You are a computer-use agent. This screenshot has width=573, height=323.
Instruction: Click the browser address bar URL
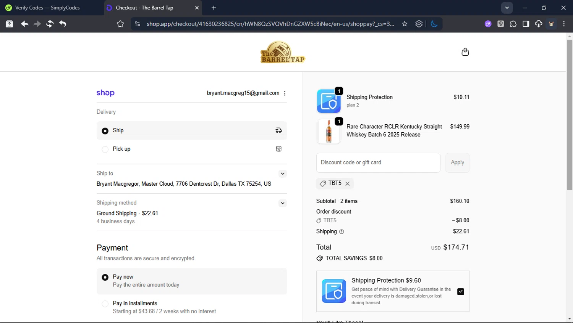pos(270,24)
